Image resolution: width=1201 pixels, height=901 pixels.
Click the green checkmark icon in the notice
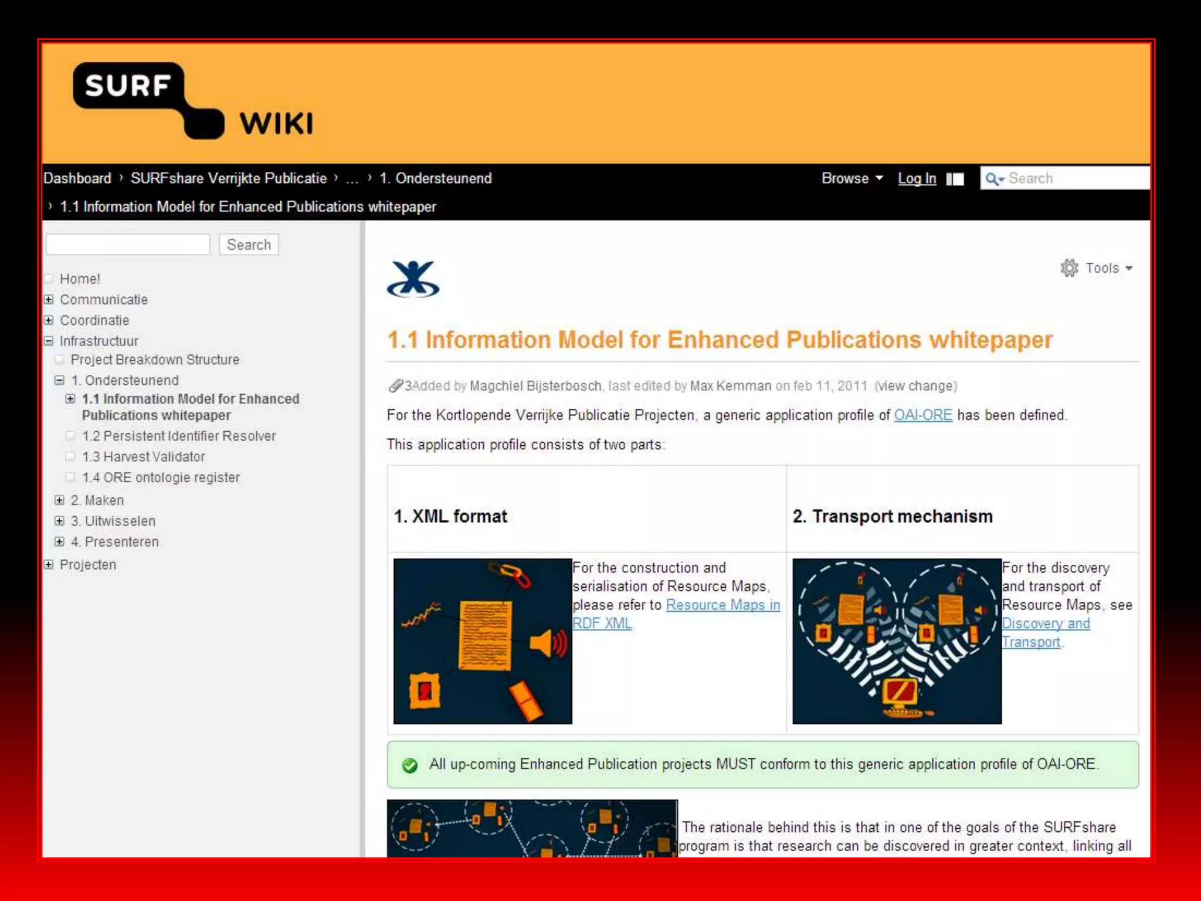click(410, 765)
